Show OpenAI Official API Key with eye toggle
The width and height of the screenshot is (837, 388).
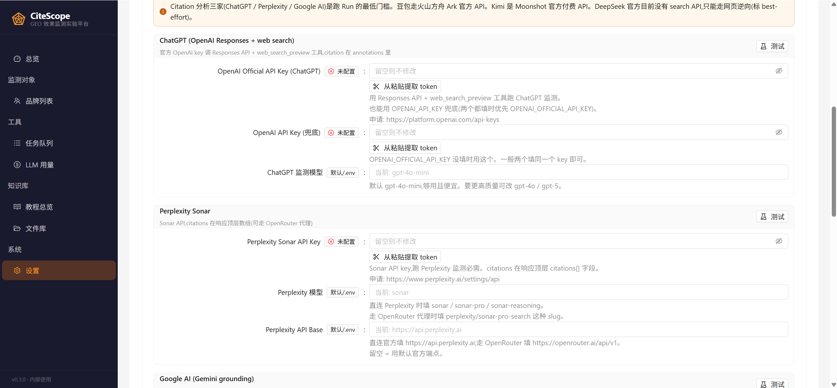pos(779,71)
